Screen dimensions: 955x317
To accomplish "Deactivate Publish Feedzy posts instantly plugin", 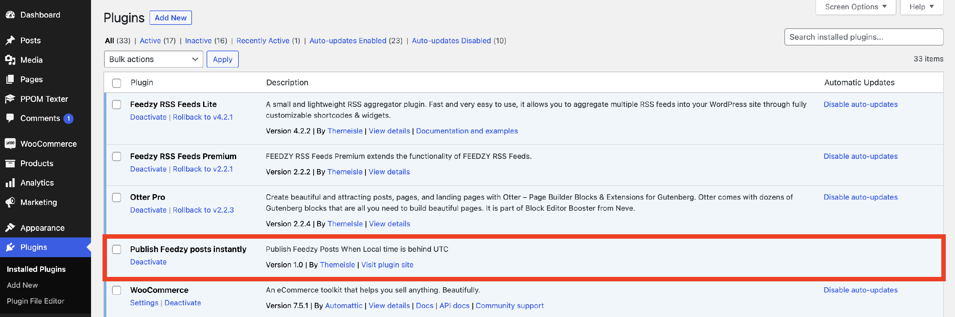I will tap(148, 262).
